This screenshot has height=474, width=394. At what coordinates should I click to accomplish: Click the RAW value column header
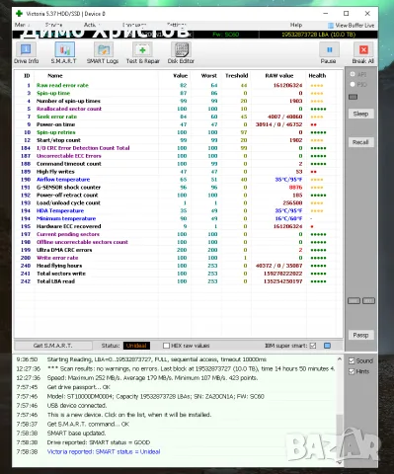point(279,76)
